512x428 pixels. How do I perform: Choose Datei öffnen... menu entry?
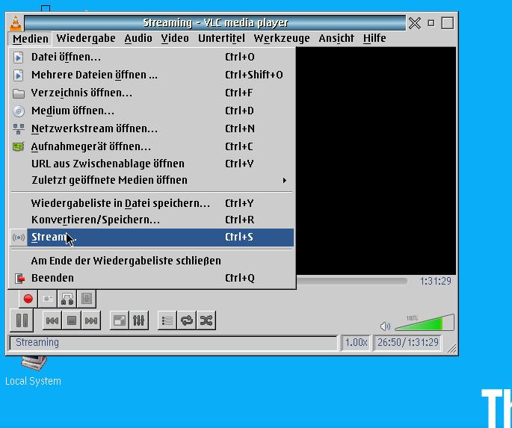[x=152, y=57]
